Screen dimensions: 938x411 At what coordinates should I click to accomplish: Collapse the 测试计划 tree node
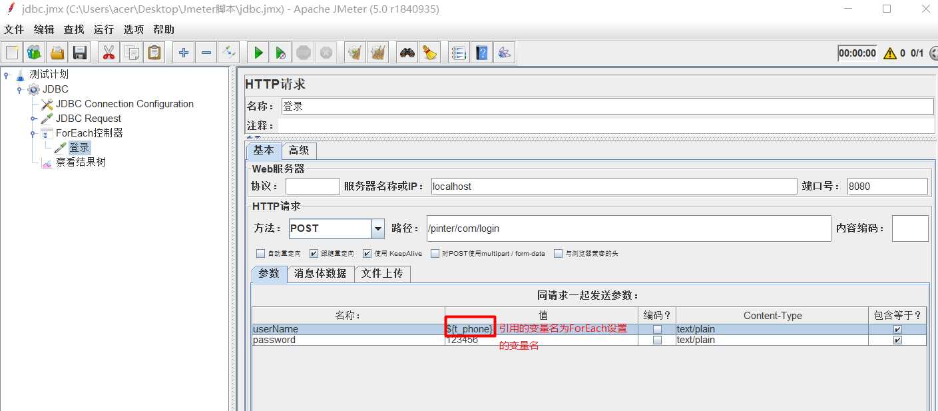point(7,75)
